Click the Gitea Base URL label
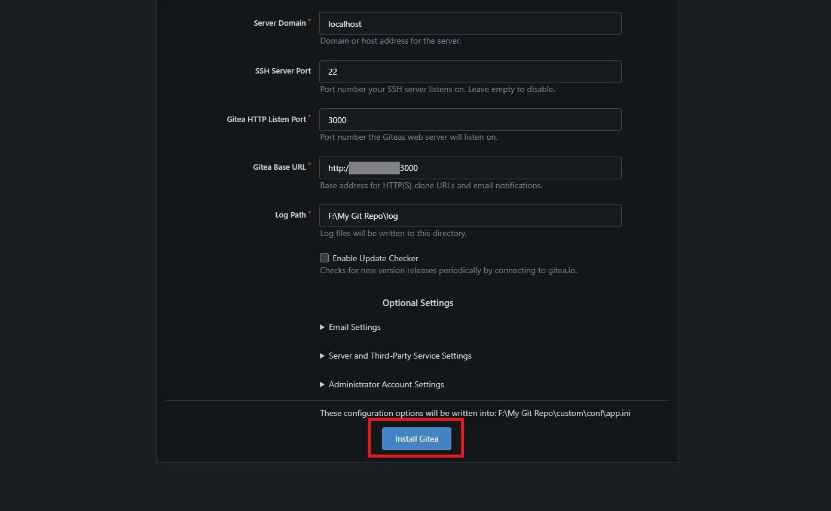Viewport: 831px width, 511px height. pyautogui.click(x=279, y=167)
